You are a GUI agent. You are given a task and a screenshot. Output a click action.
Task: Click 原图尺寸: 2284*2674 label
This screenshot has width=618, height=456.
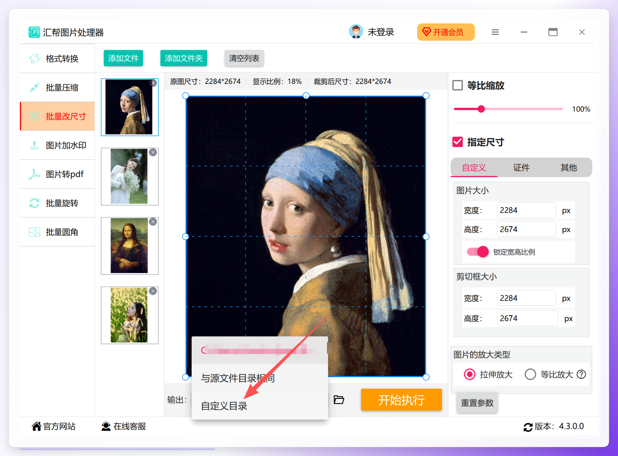point(205,81)
